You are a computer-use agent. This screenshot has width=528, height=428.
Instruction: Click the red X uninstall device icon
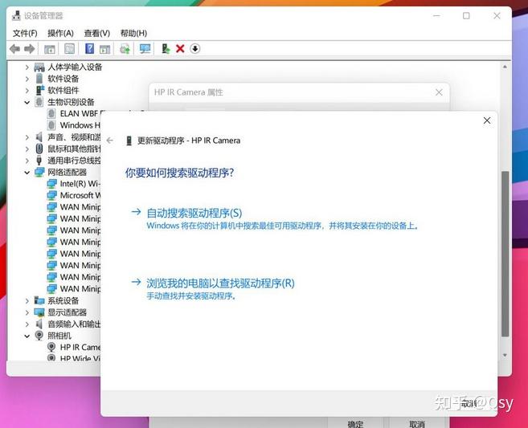[x=180, y=49]
